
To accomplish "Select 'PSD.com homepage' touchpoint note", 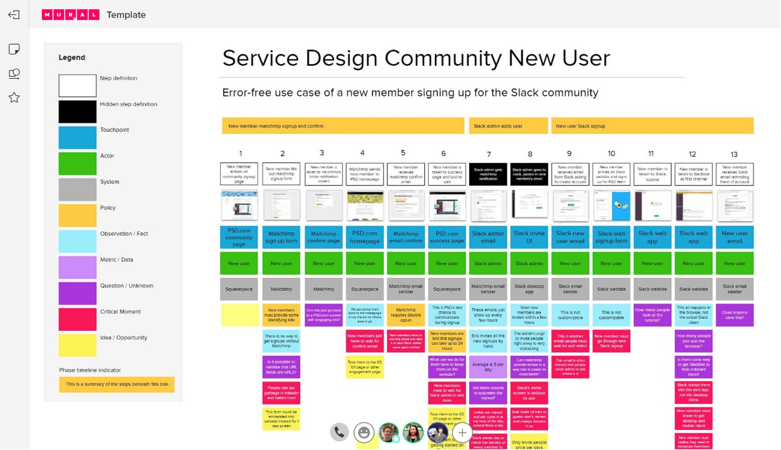I will (x=365, y=237).
